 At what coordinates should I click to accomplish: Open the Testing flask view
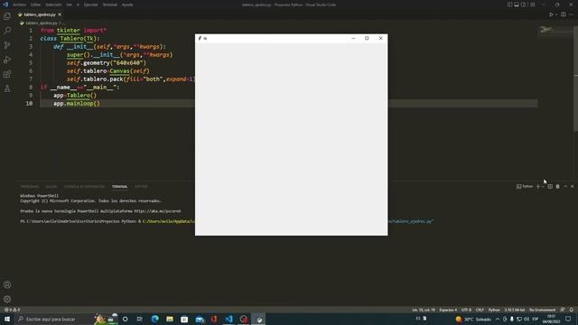(7, 88)
